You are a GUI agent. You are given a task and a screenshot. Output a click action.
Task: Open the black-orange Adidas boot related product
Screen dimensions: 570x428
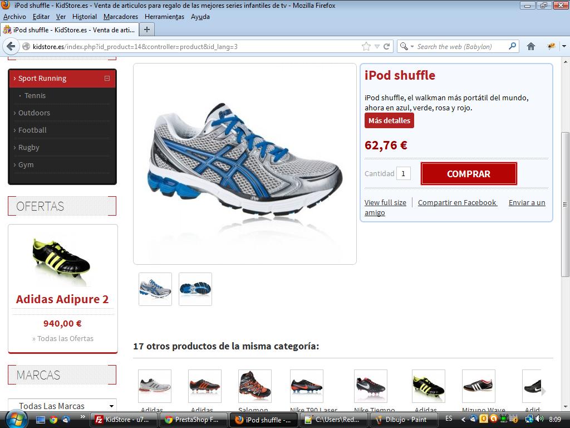pyautogui.click(x=205, y=386)
